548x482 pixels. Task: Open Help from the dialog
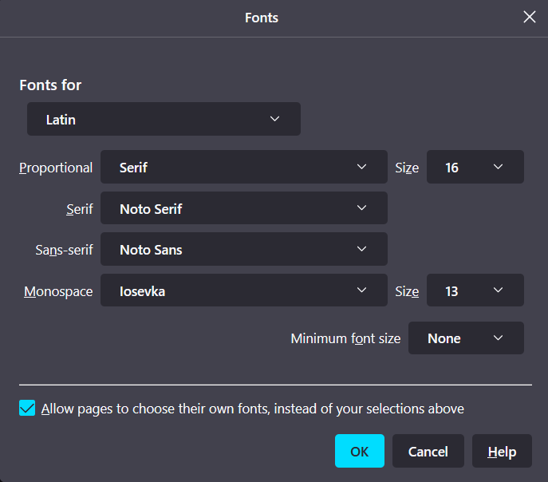[x=502, y=452]
